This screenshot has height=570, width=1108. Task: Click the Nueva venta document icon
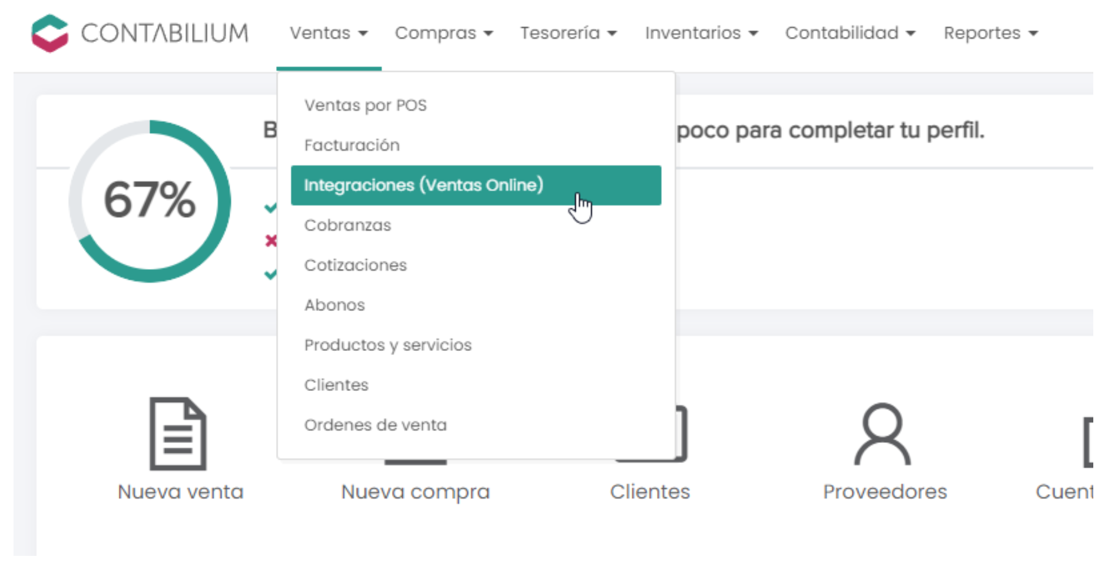[178, 433]
